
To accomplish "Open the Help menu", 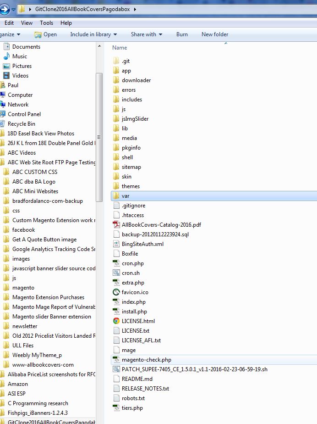I will (66, 23).
